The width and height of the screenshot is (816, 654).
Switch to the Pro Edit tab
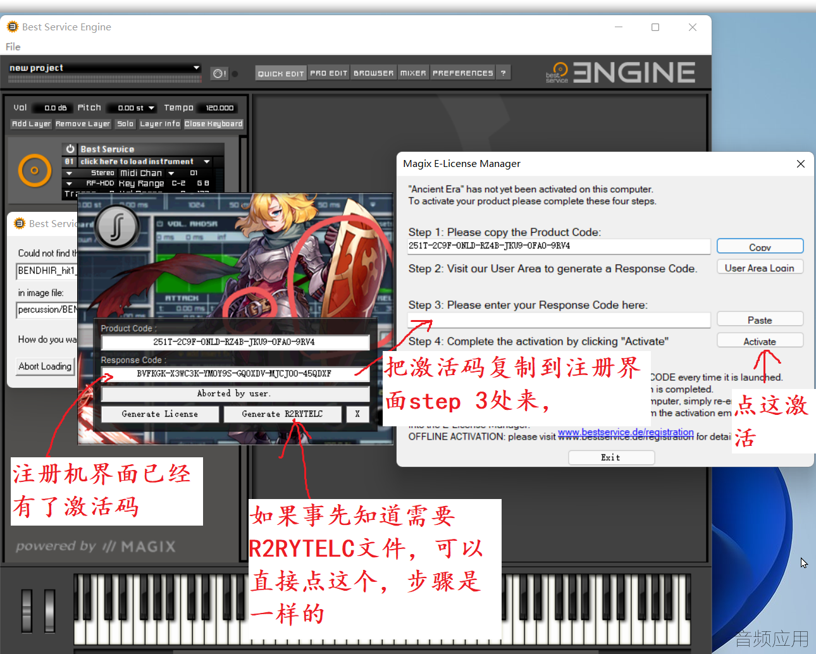coord(329,73)
